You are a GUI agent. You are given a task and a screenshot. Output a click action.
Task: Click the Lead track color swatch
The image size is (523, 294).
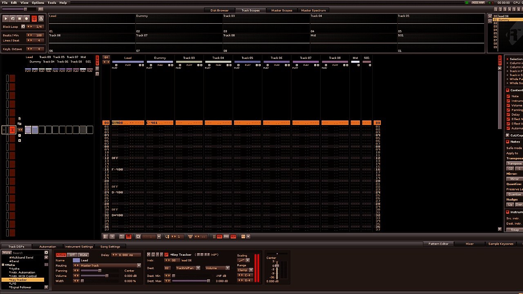tap(76, 260)
